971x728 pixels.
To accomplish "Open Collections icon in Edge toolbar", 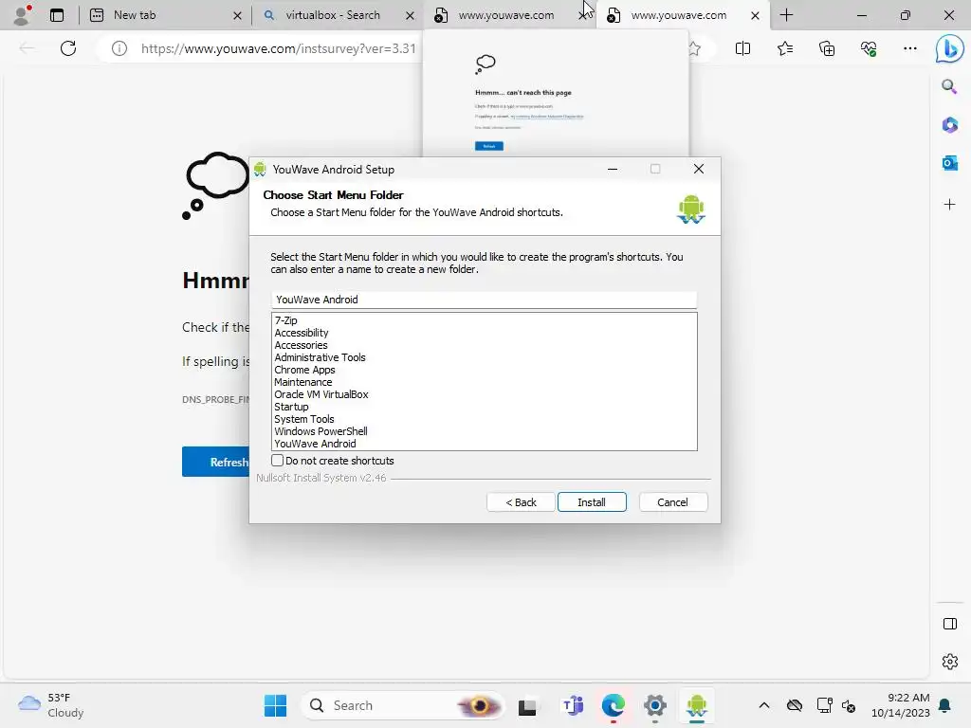I will tap(827, 48).
